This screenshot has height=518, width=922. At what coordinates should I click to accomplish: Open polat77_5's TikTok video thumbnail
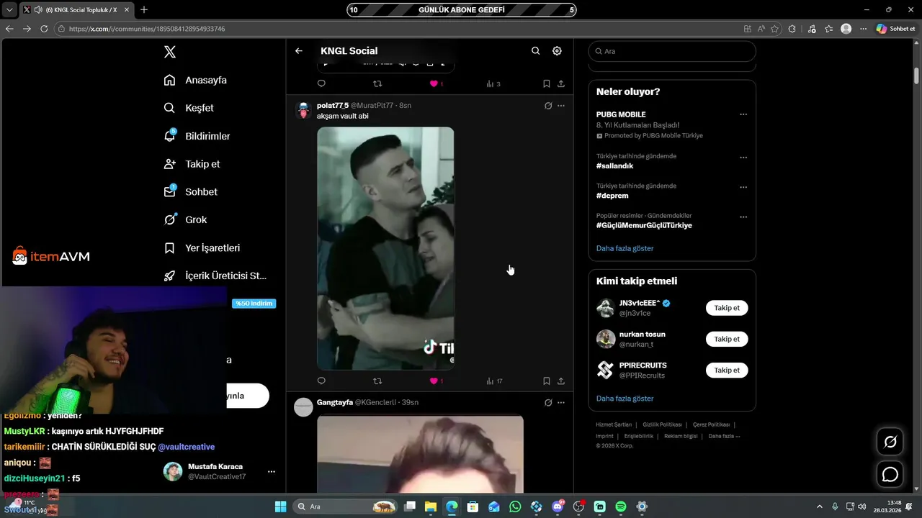click(x=385, y=248)
